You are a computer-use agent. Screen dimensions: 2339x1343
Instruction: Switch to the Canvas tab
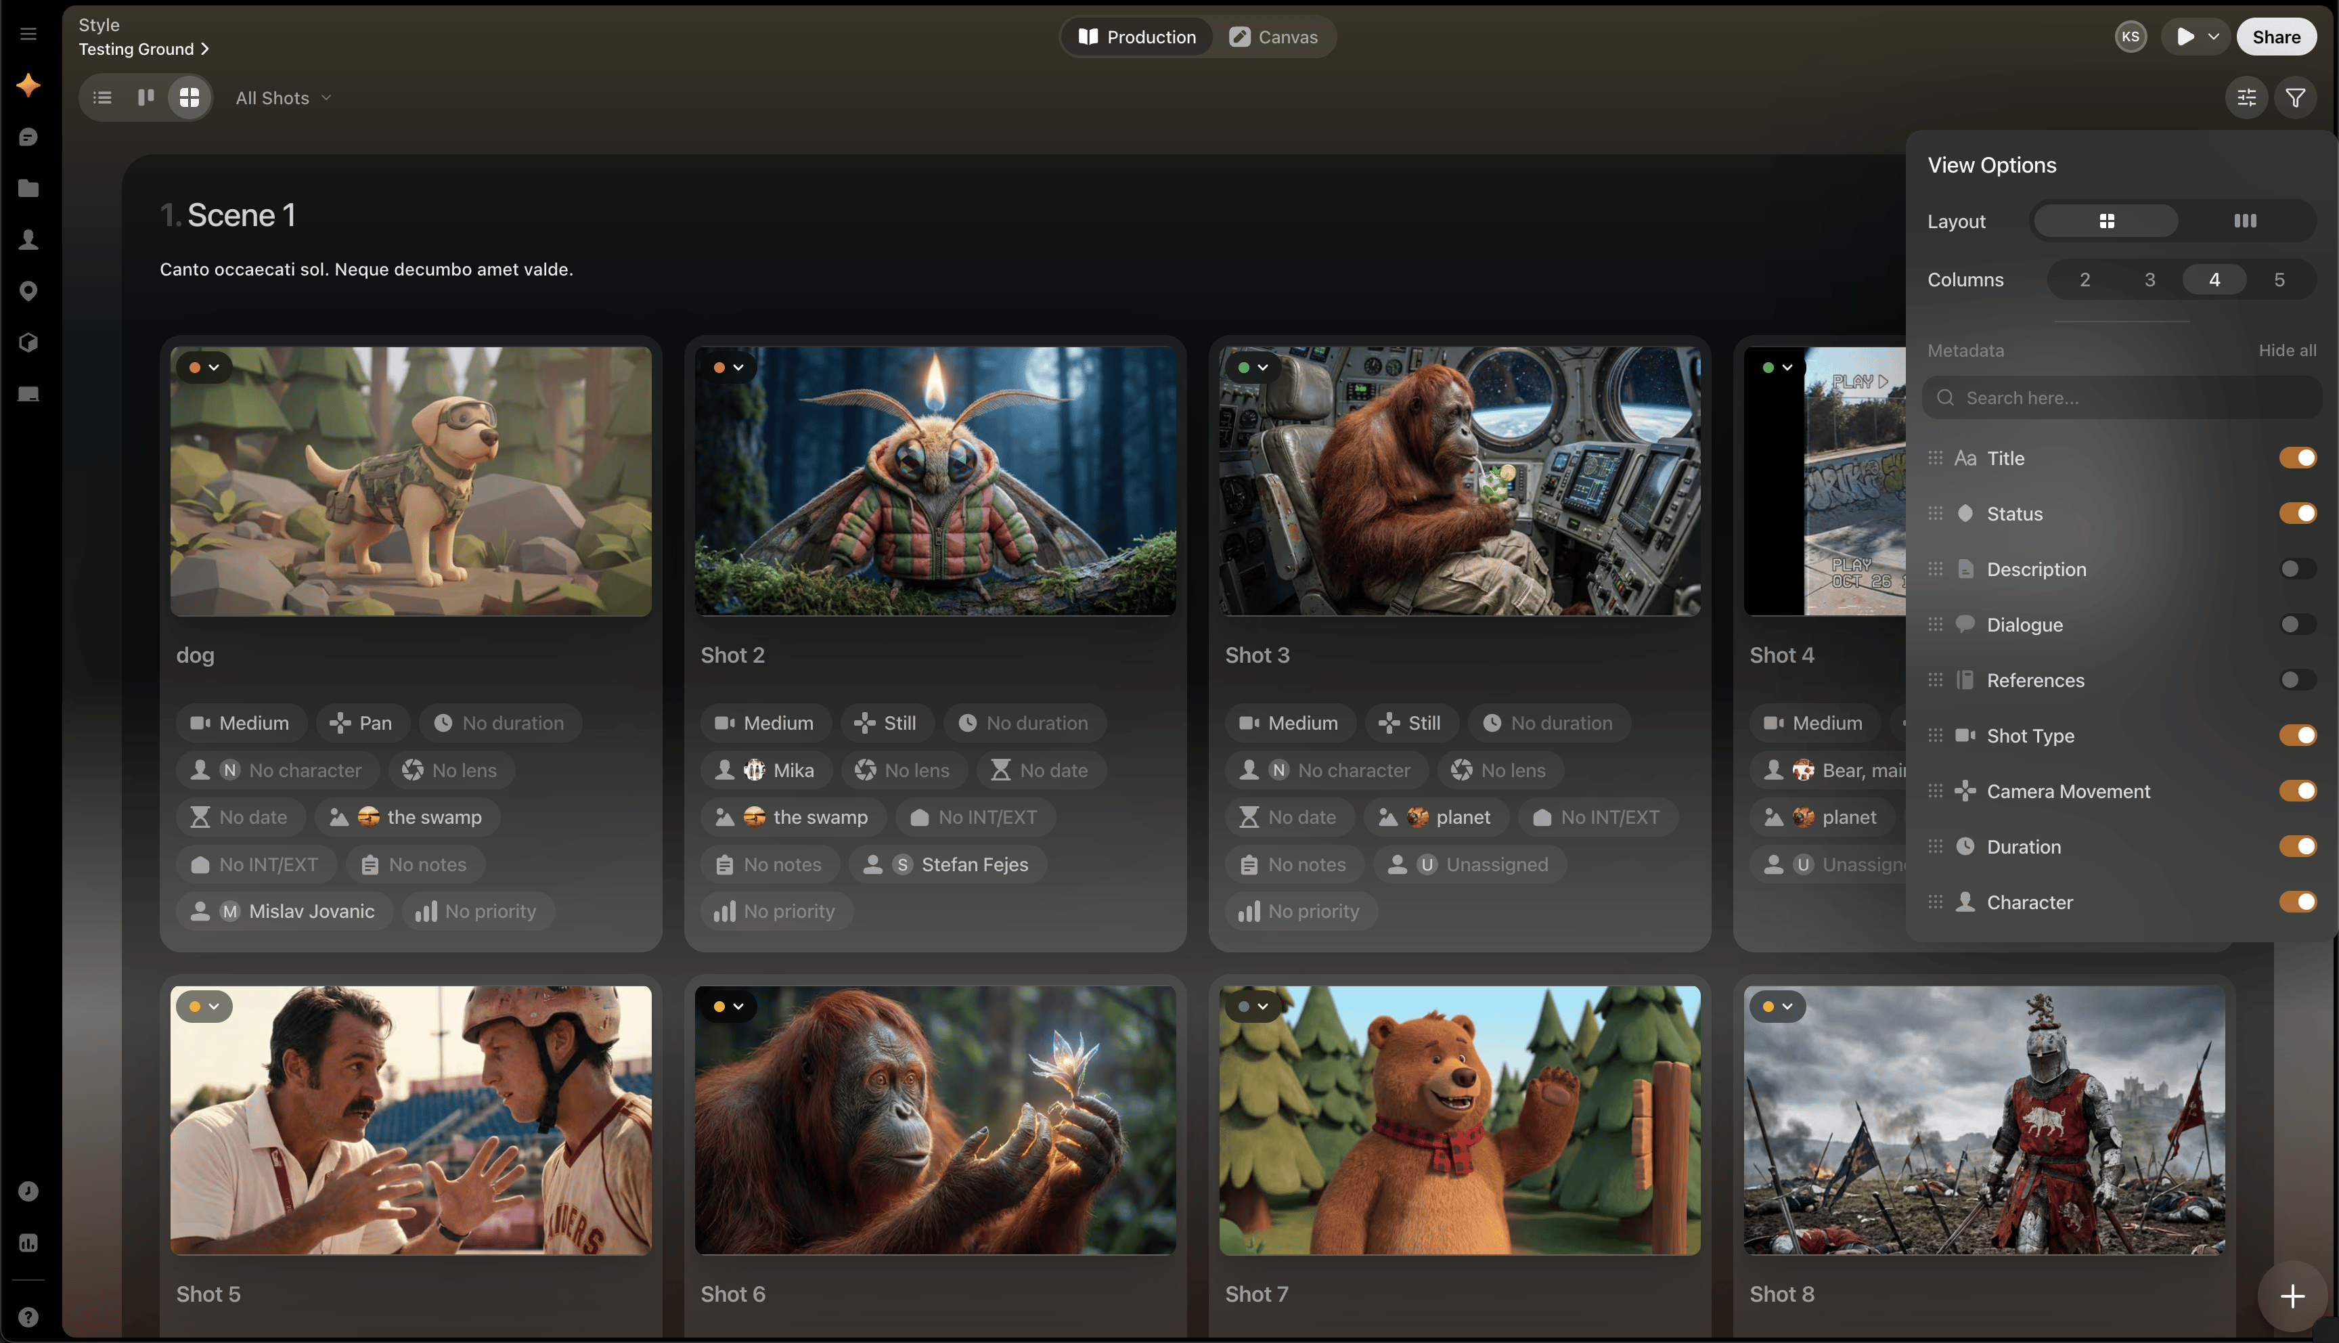[x=1273, y=37]
